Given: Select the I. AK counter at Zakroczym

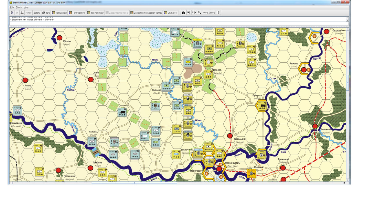Looking at the screenshot, I should click(199, 154).
